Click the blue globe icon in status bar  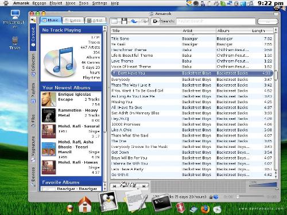(x=216, y=197)
